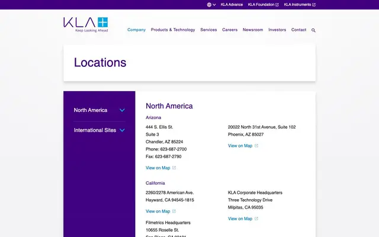
Task: Open KLA Instruments link
Action: (x=297, y=5)
